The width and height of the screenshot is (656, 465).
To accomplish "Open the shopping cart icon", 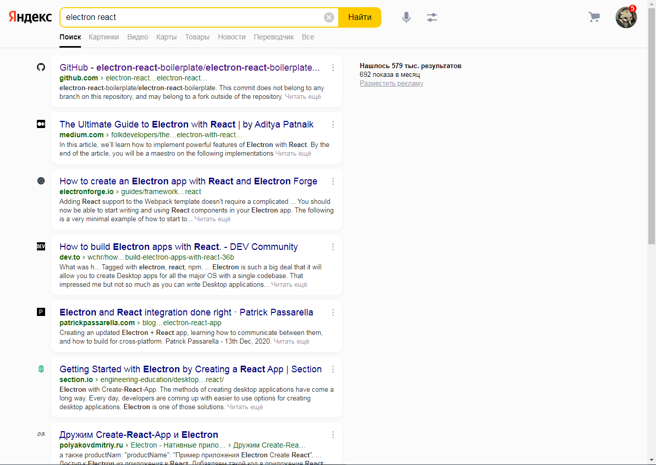I will [594, 17].
